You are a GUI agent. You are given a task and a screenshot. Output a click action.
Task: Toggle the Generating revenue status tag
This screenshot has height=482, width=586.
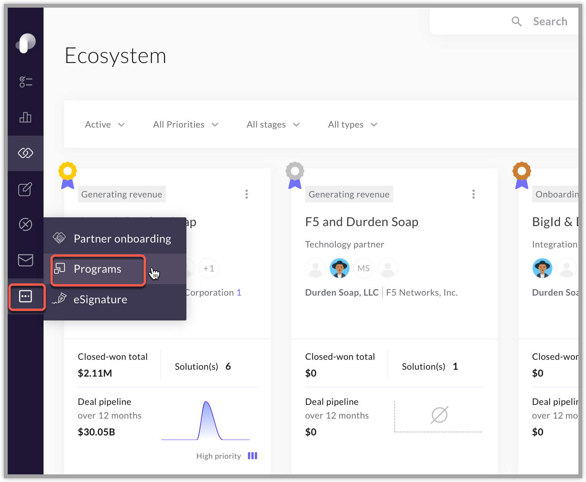point(121,194)
